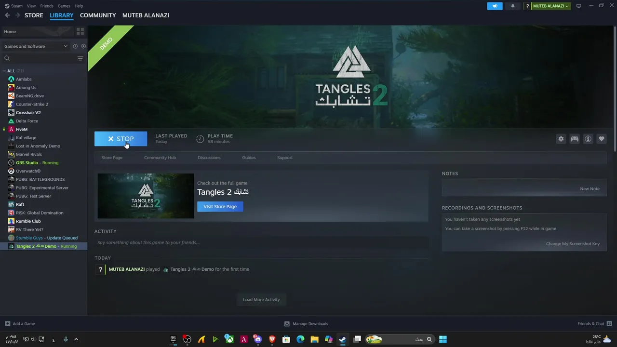
Task: Open Brave browser from the taskbar
Action: 272,339
